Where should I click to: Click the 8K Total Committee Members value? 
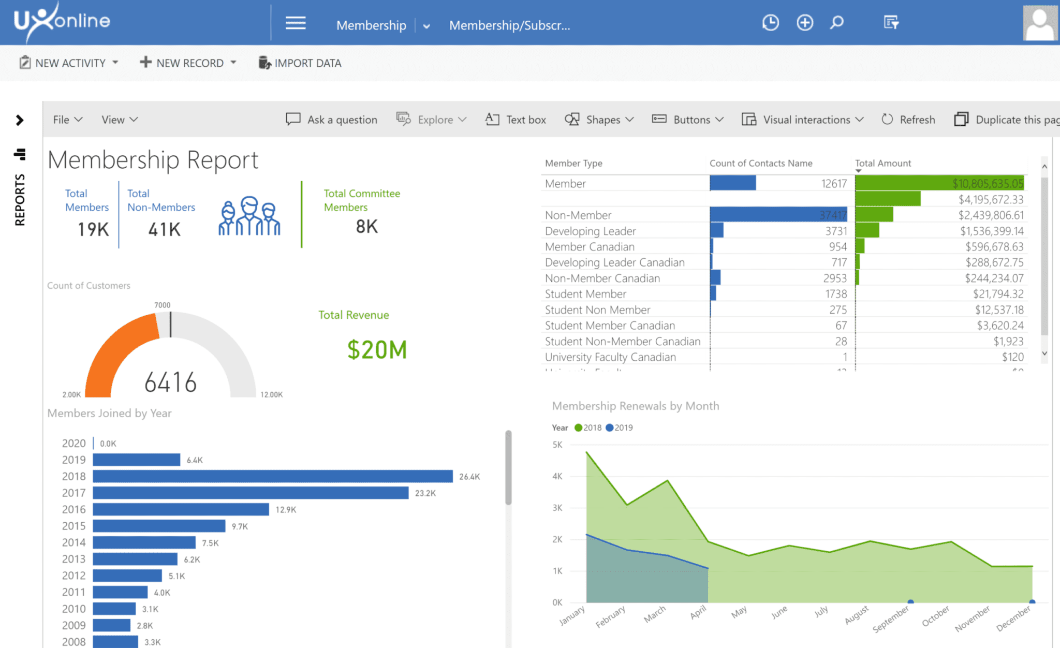point(366,226)
